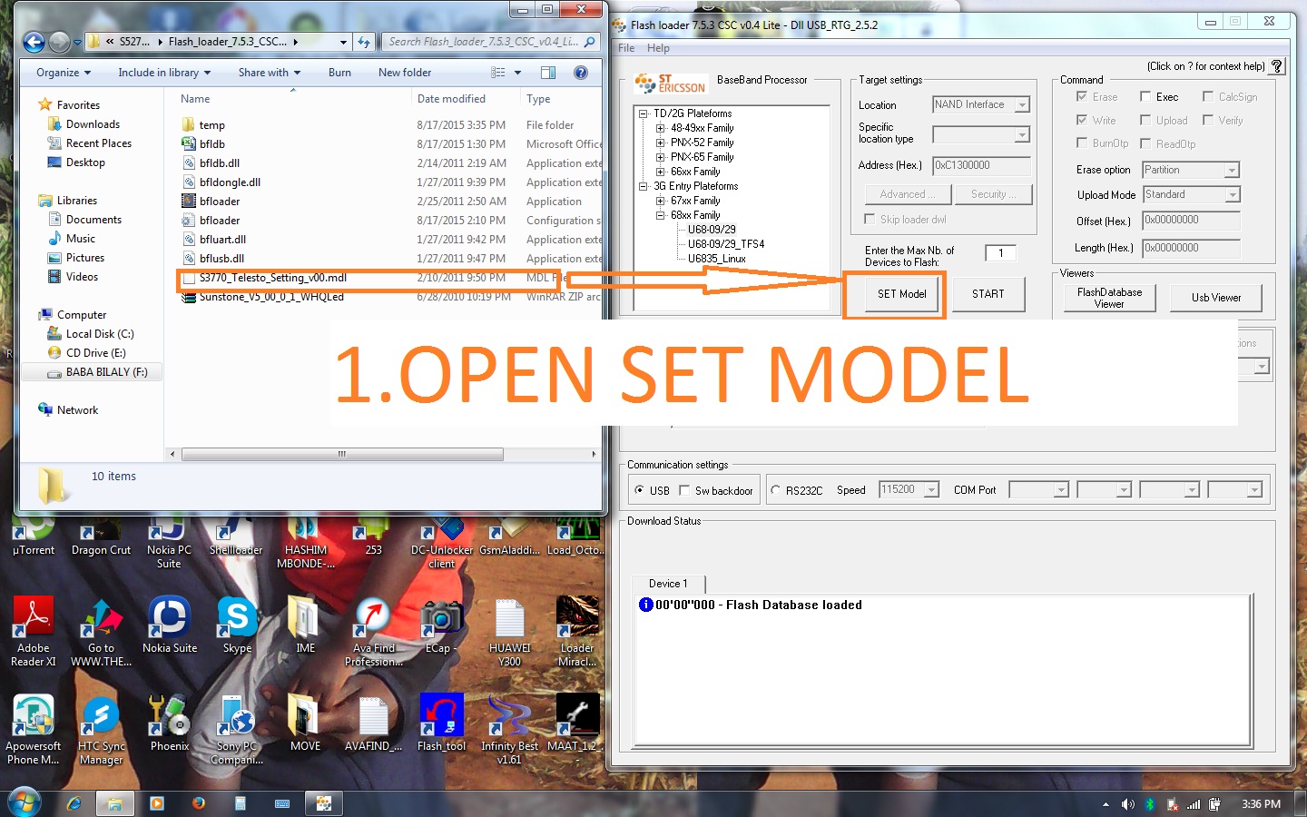Open the IME folder on desktop
The width and height of the screenshot is (1307, 817).
pyautogui.click(x=305, y=625)
